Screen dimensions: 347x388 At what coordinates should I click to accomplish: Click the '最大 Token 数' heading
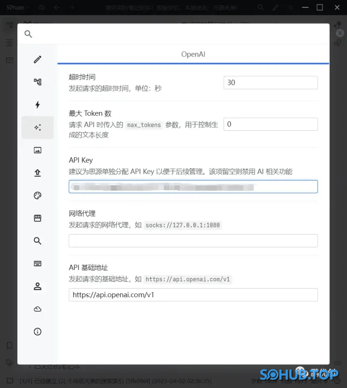tap(90, 113)
